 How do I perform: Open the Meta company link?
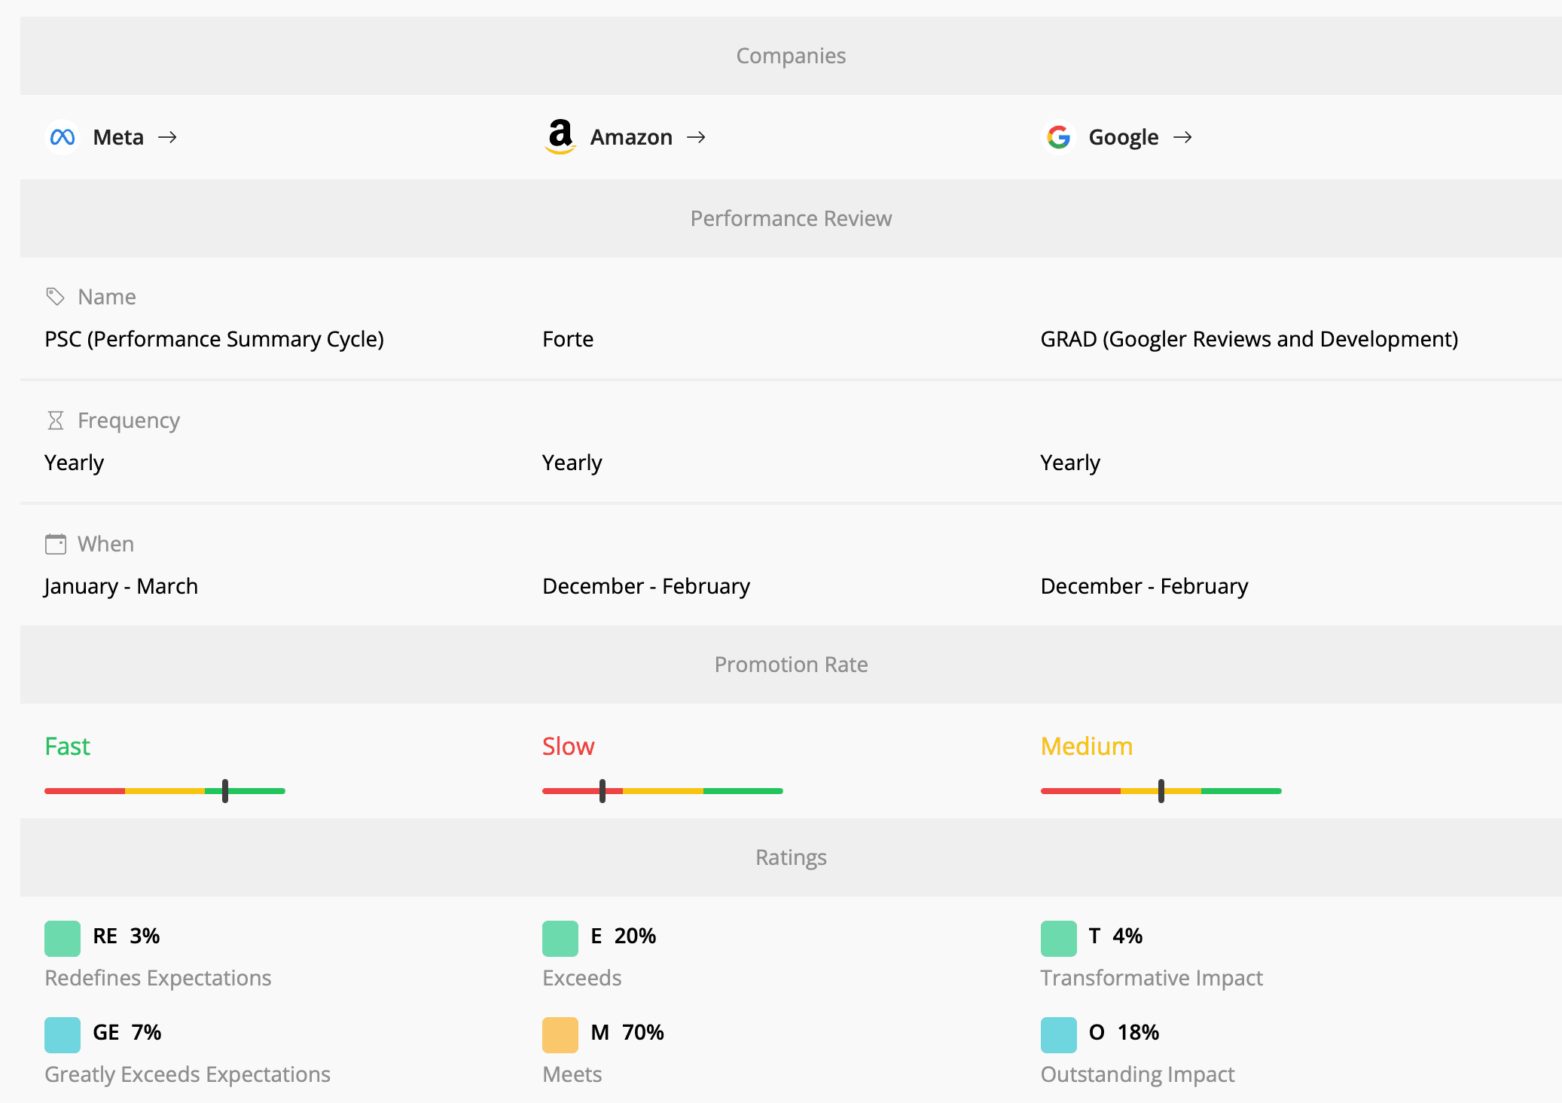click(x=118, y=137)
